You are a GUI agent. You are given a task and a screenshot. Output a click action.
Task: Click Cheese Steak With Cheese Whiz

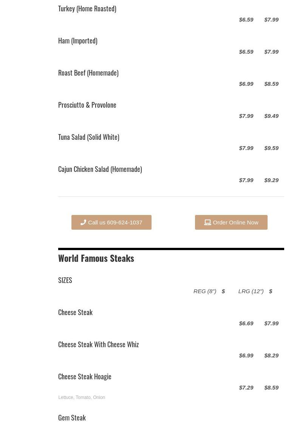click(98, 344)
